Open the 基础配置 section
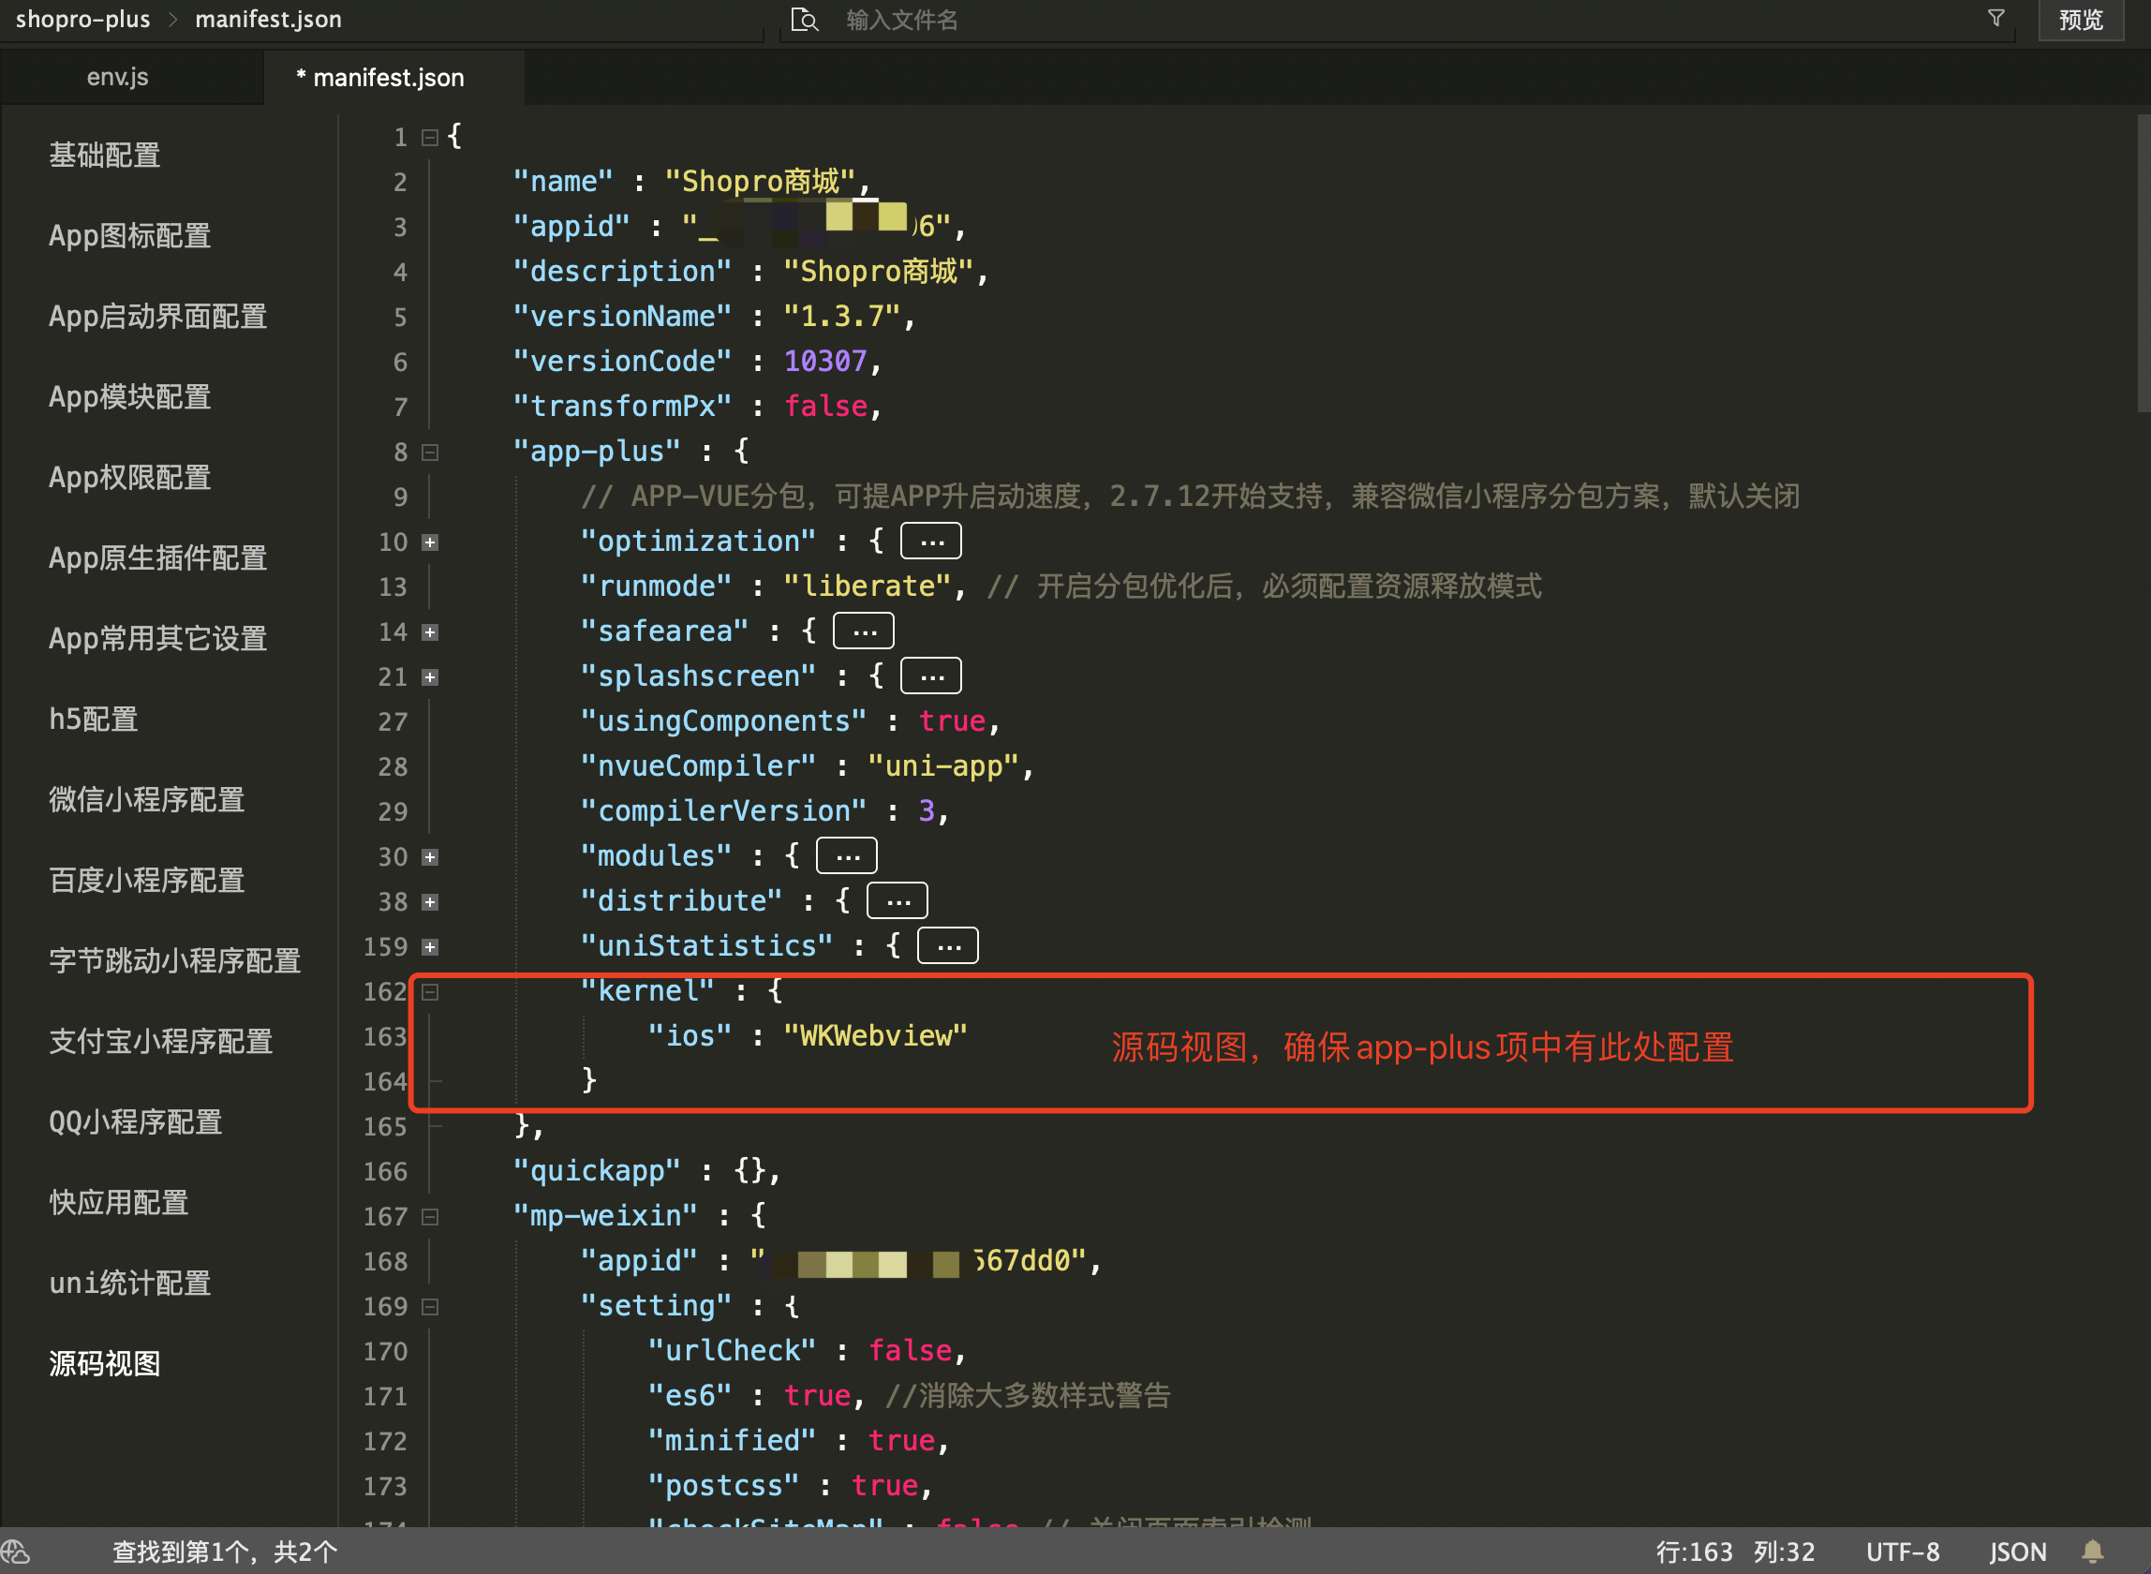2151x1574 pixels. (105, 156)
